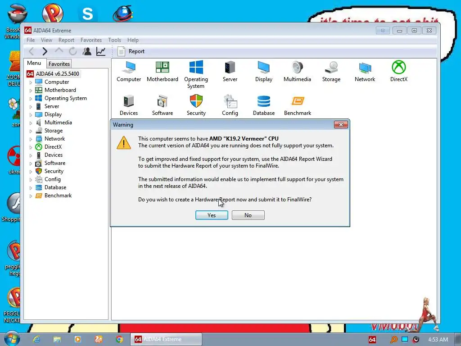Open the DirectX Xbox icon in main pane
The image size is (461, 346).
pyautogui.click(x=399, y=72)
